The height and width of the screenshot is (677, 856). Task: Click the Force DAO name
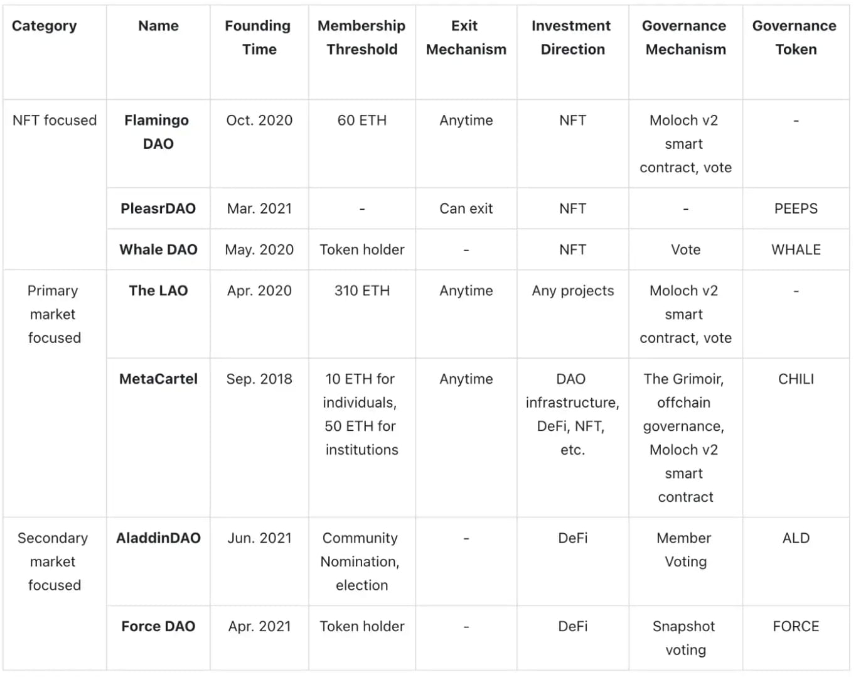pos(158,626)
